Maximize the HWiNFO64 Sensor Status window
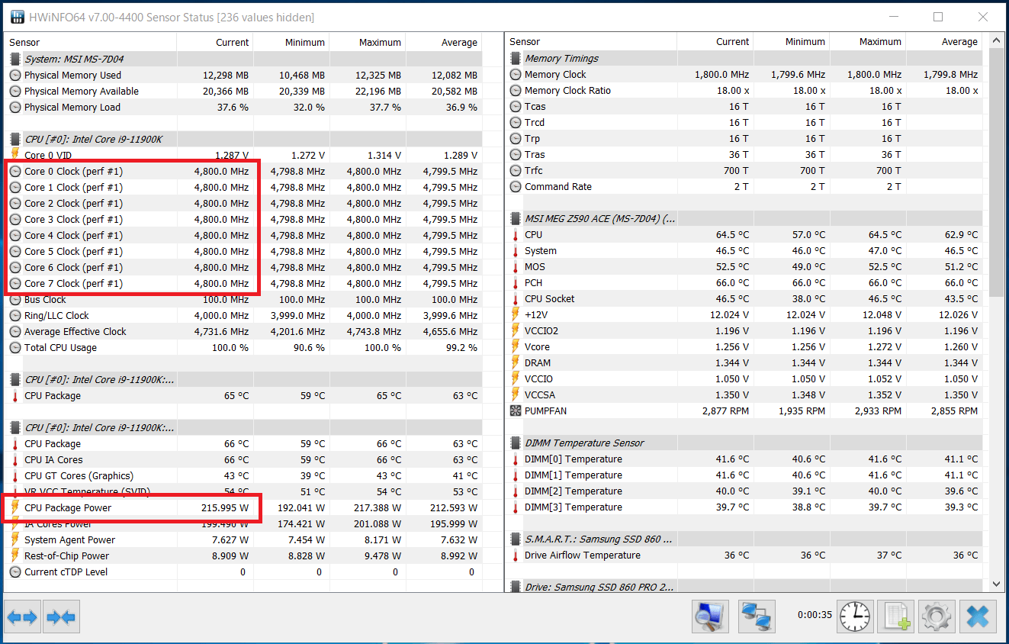Viewport: 1009px width, 644px height. point(938,17)
